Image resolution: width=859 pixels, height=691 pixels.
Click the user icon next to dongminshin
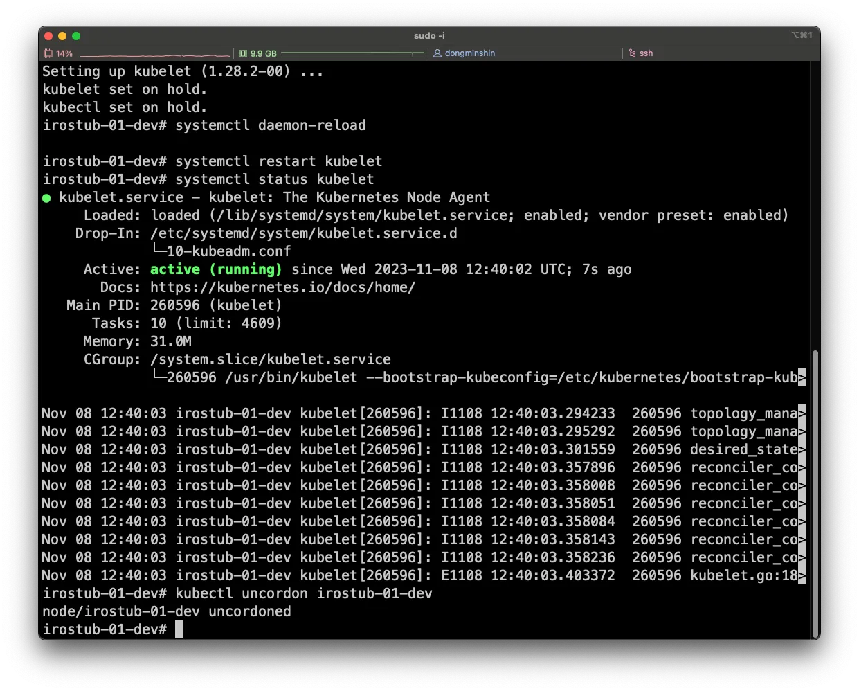click(437, 53)
